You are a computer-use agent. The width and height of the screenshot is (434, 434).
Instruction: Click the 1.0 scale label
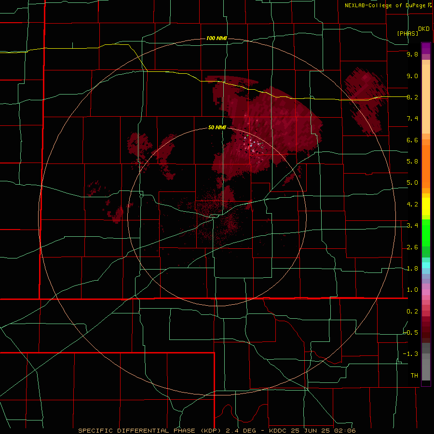(412, 290)
